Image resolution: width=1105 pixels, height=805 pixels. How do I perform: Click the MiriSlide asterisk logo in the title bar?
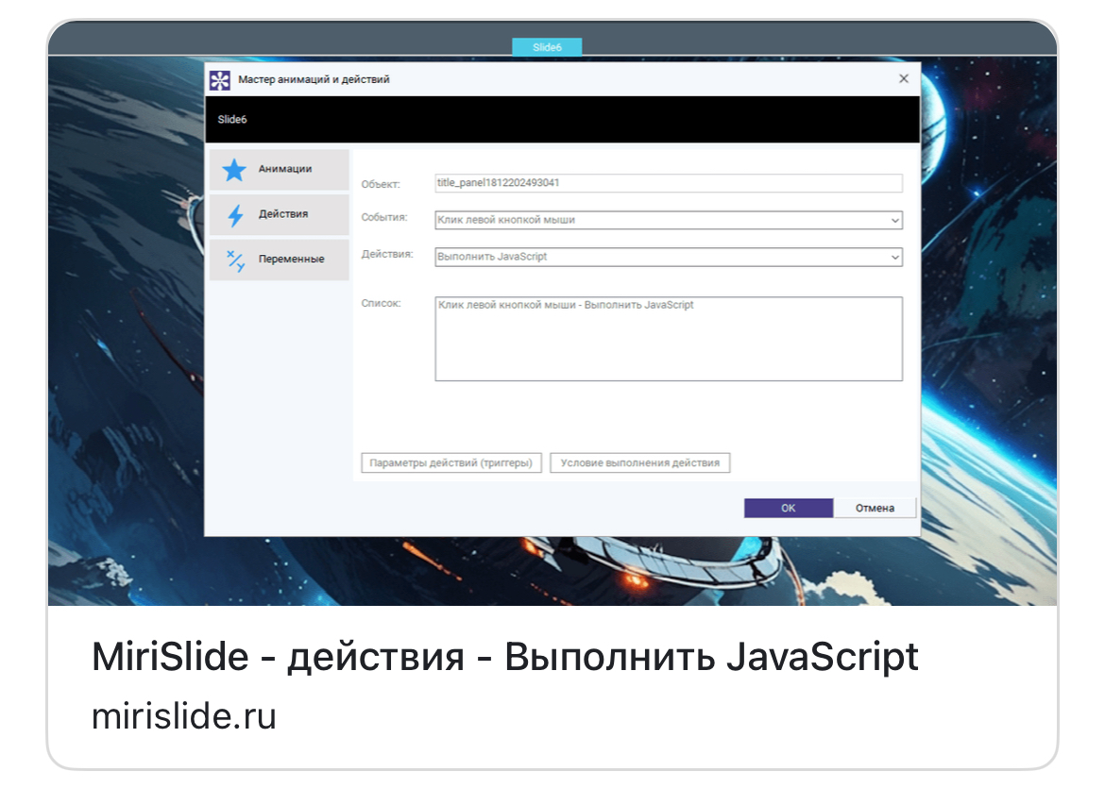[218, 79]
